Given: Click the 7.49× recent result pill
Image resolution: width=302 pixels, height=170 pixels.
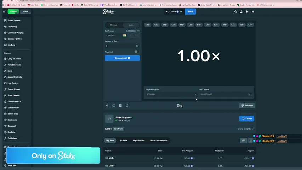Looking at the screenshot, I should pos(199,25).
